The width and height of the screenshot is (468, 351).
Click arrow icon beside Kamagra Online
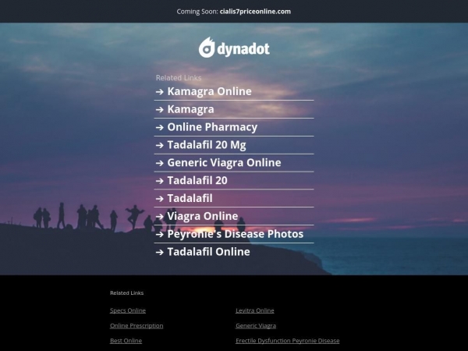[x=160, y=91]
